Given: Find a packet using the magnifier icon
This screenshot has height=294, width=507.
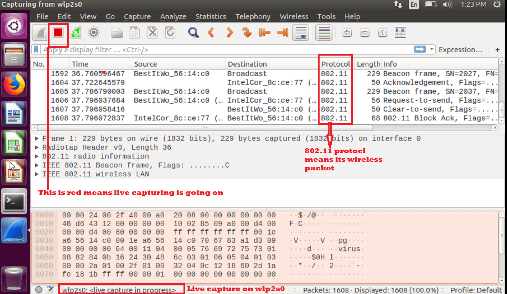Looking at the screenshot, I should coord(193,32).
